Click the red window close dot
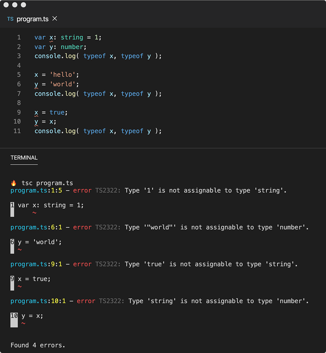The height and width of the screenshot is (353, 326). [6, 5]
